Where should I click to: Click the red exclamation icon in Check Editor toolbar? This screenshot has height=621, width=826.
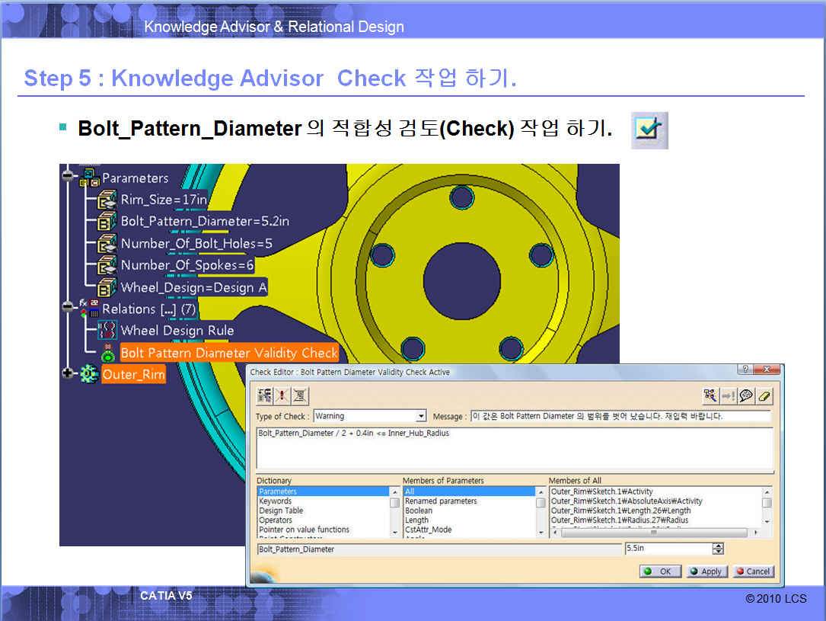pyautogui.click(x=283, y=395)
